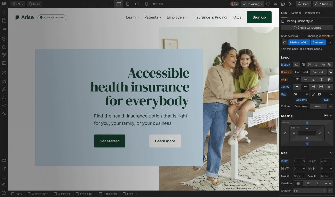
Task: Set display to hidden/none
Action: pyautogui.click(x=330, y=64)
